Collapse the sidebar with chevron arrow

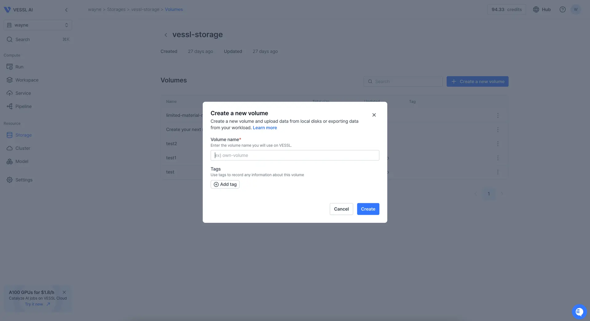click(66, 10)
